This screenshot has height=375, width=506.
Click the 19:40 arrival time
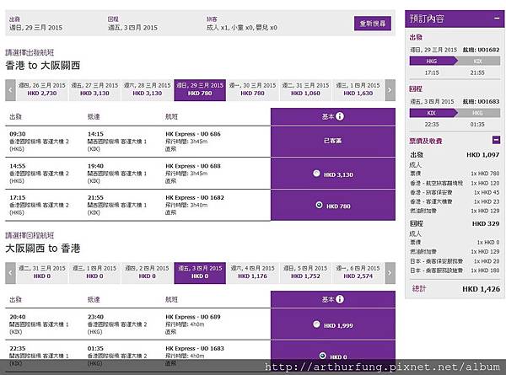(x=95, y=166)
